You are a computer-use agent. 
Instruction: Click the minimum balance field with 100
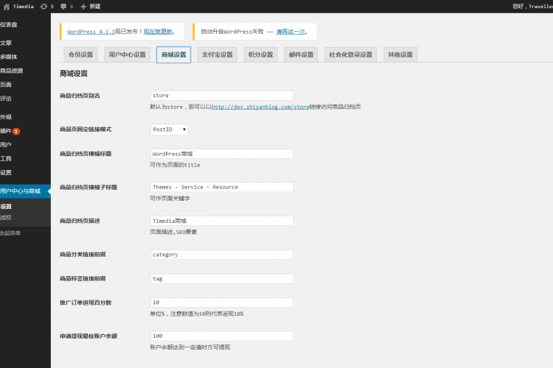point(222,336)
